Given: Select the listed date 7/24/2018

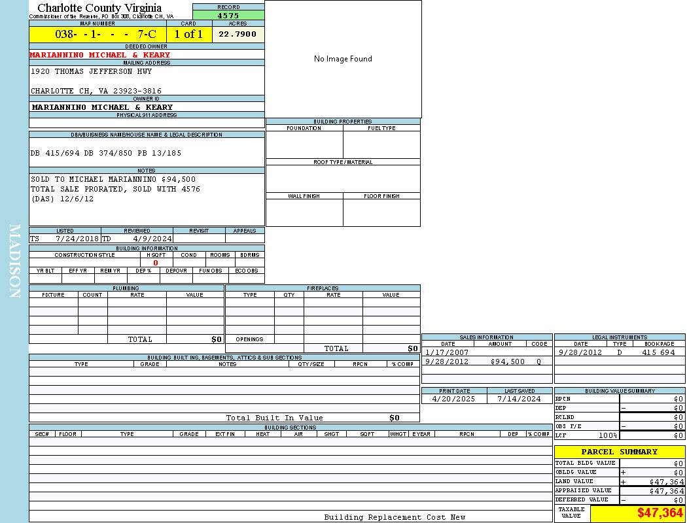Looking at the screenshot, I should (x=77, y=239).
